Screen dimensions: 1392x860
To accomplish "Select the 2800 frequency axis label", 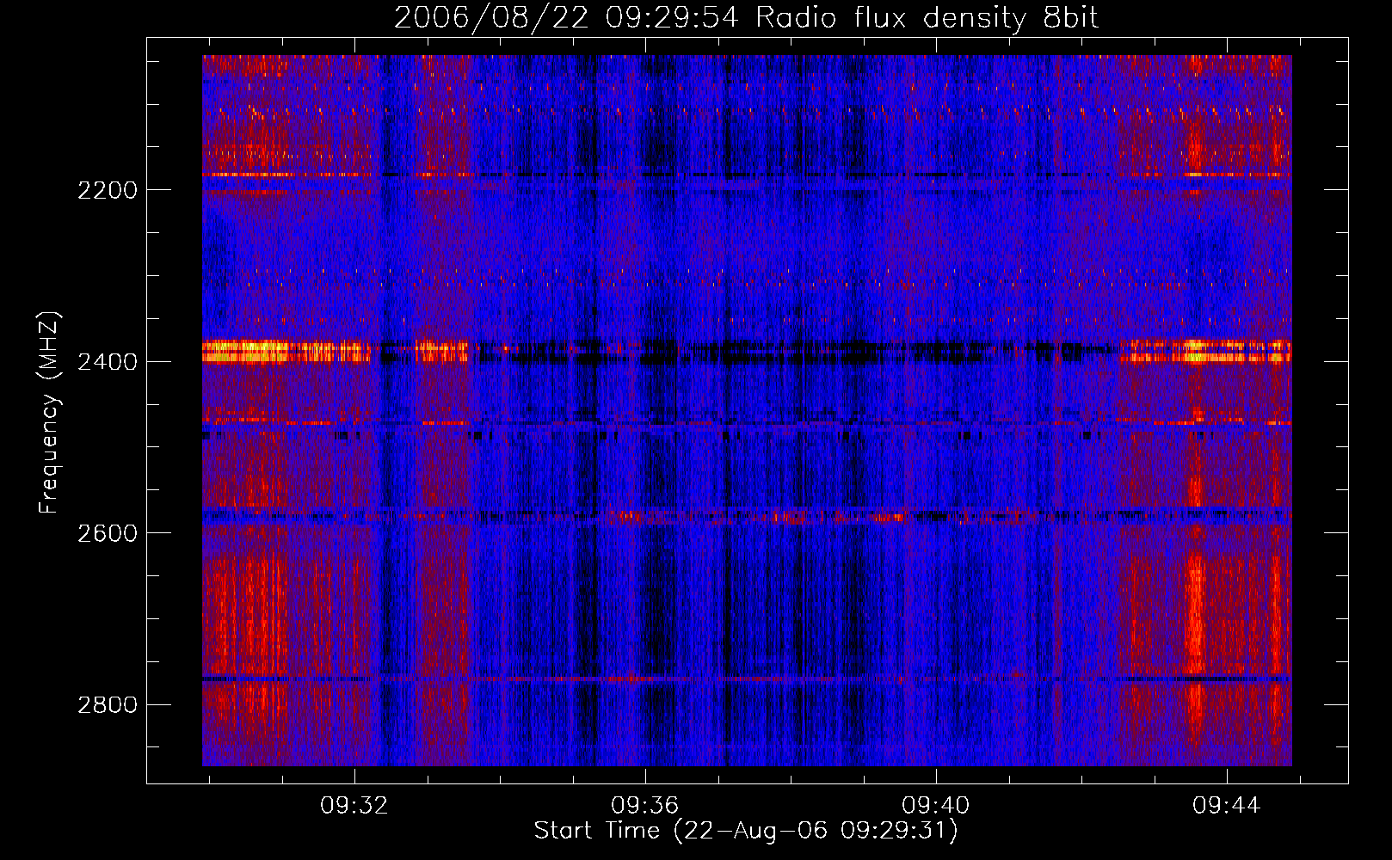I will pos(108,705).
